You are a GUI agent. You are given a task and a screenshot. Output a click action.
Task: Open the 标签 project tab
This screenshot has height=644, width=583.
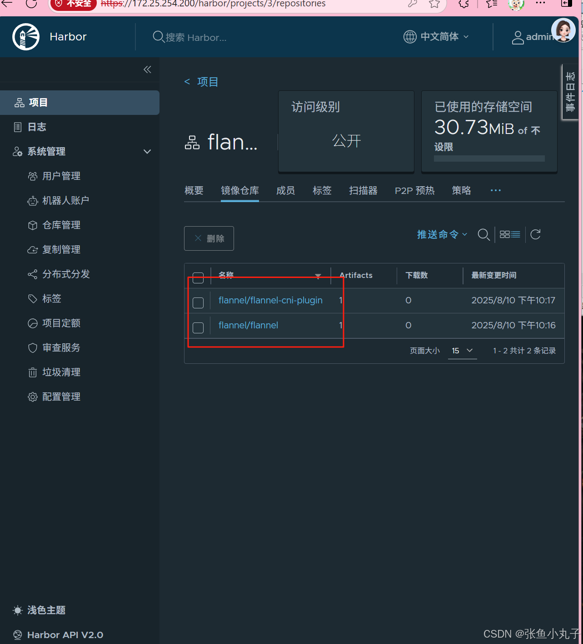tap(322, 190)
